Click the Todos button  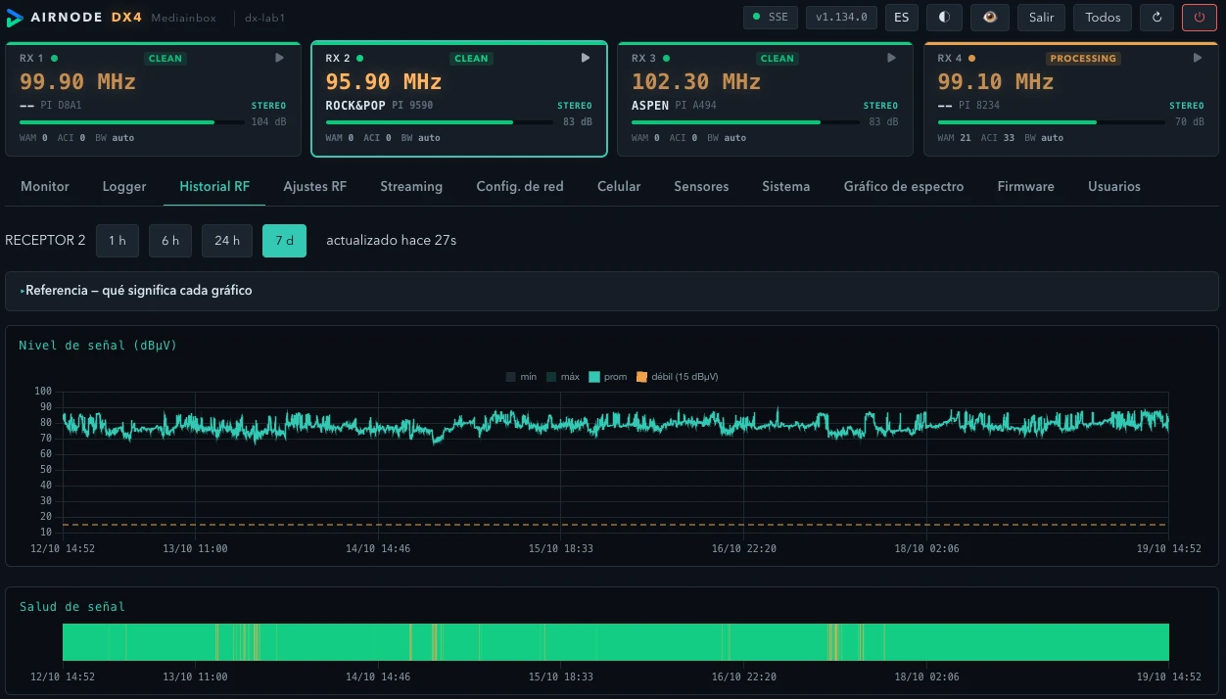click(1103, 18)
